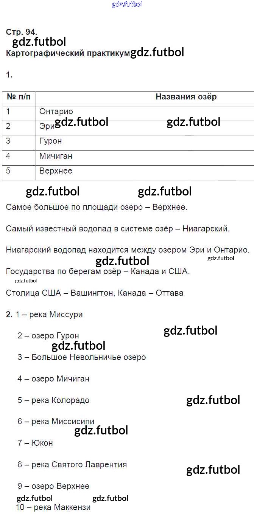Click list item '1 – река Миссури'

coord(49,314)
